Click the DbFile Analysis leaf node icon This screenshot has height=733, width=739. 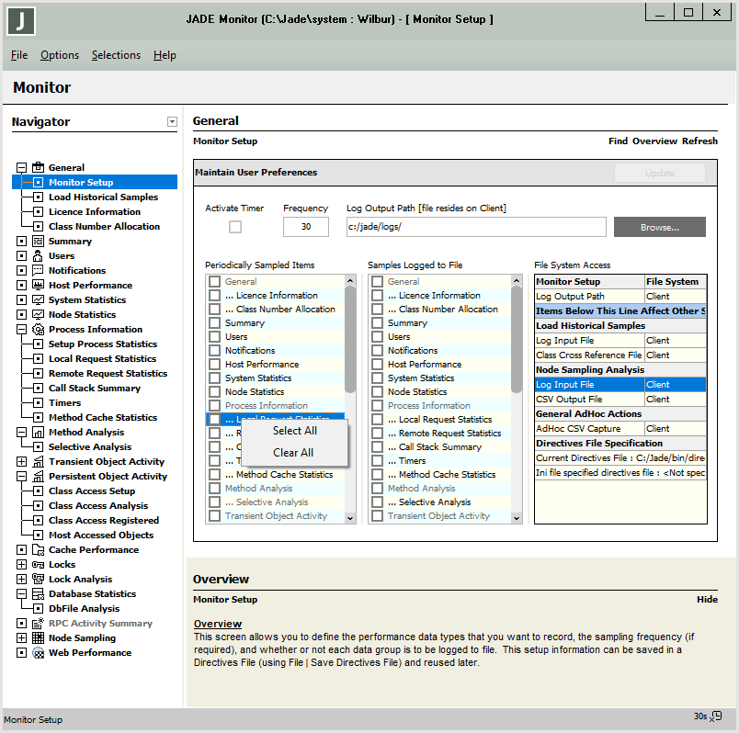39,608
